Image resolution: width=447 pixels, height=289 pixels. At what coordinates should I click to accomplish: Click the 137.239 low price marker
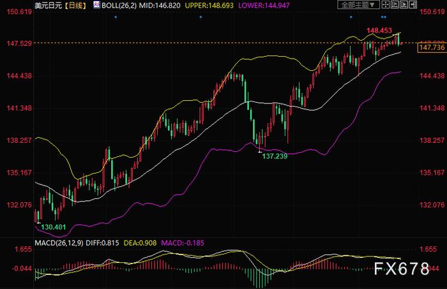[275, 156]
